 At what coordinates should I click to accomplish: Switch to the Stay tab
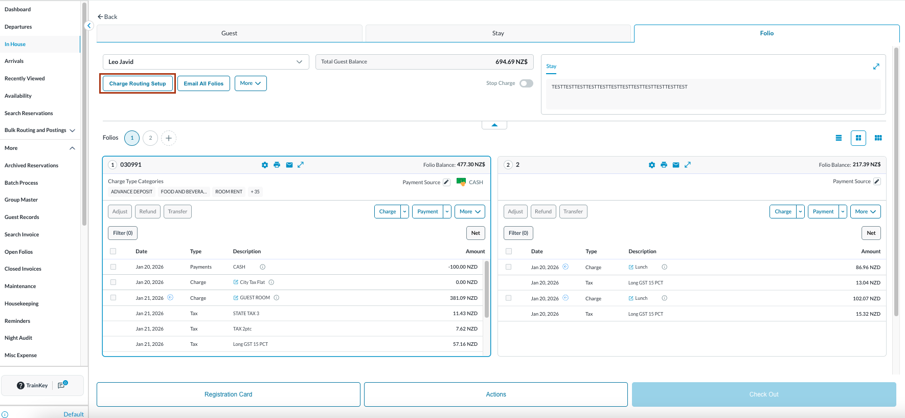pos(498,33)
